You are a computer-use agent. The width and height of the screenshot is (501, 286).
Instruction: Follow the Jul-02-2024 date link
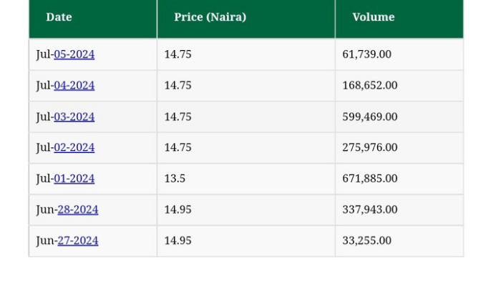[x=74, y=147]
